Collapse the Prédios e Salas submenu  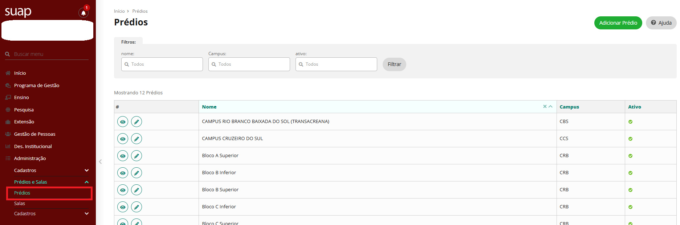pos(86,182)
